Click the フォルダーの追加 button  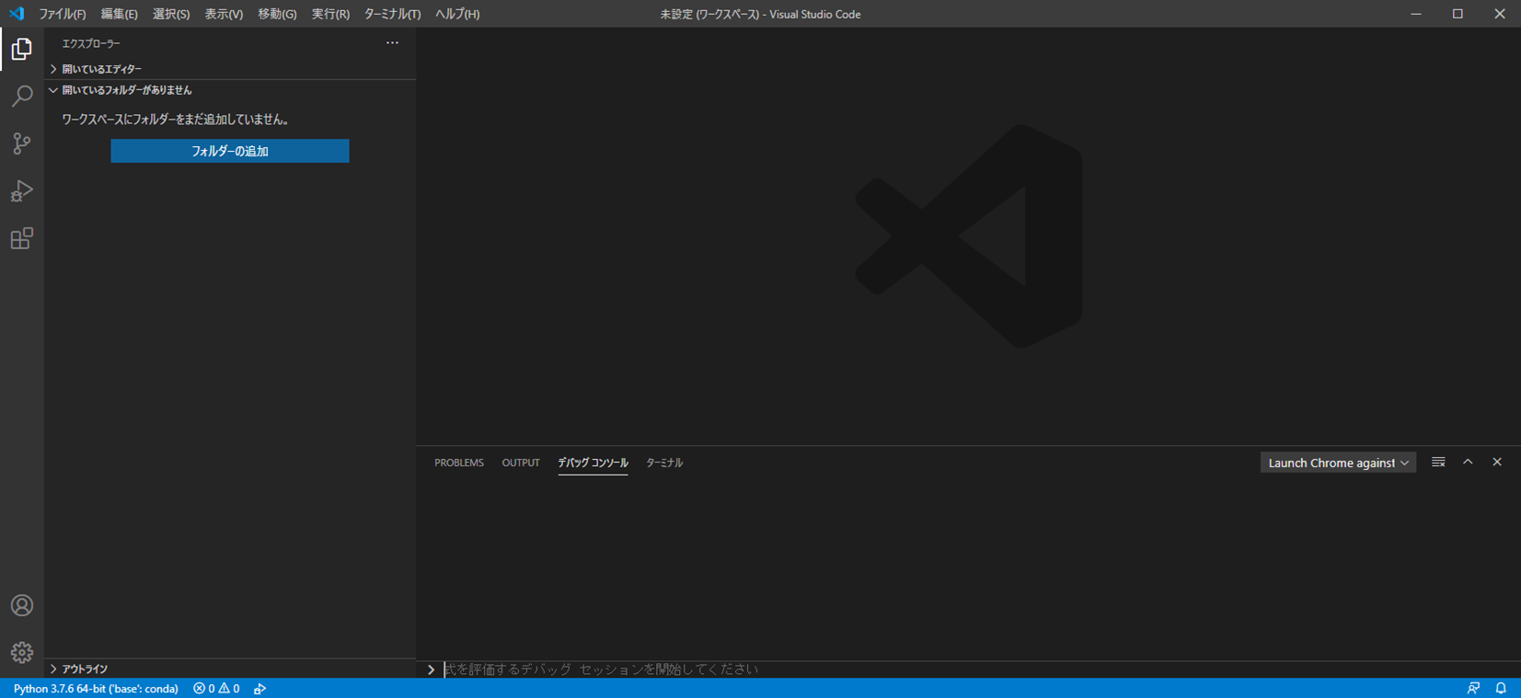point(230,151)
